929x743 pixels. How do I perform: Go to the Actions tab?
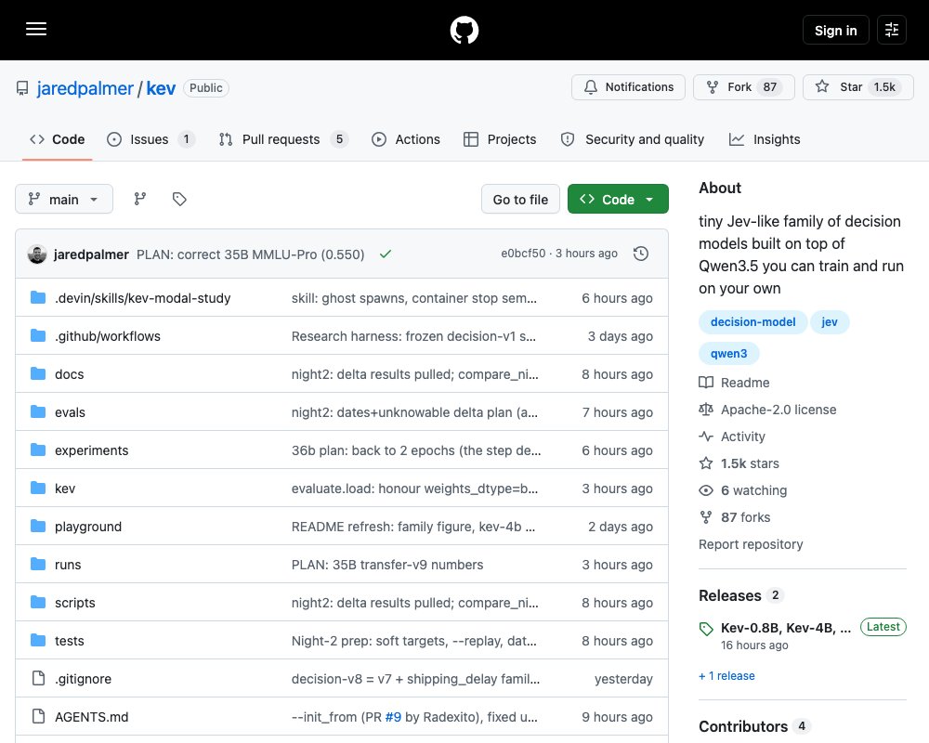click(406, 139)
